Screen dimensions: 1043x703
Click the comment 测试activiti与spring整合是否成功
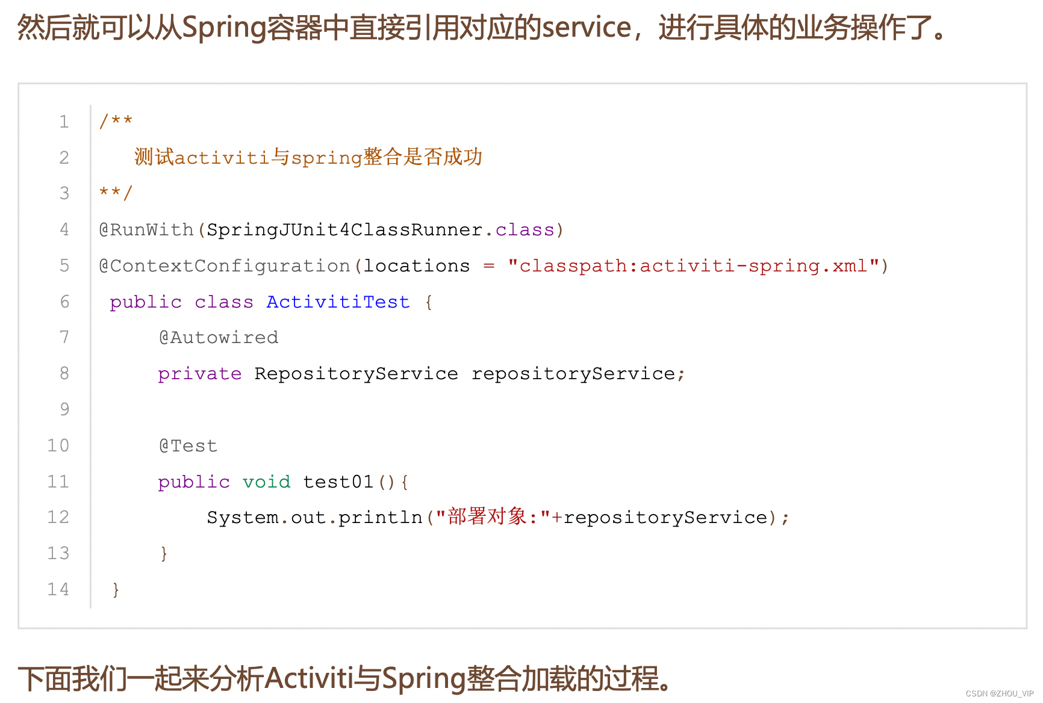[x=307, y=156]
